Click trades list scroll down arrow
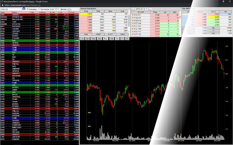The height and width of the screenshot is (145, 233). tap(180, 35)
